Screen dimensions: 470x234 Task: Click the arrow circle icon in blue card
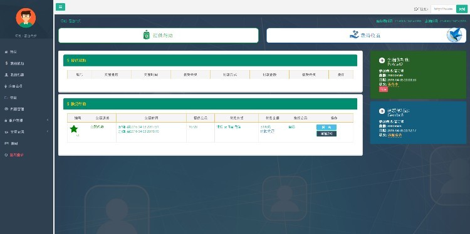coord(382,111)
